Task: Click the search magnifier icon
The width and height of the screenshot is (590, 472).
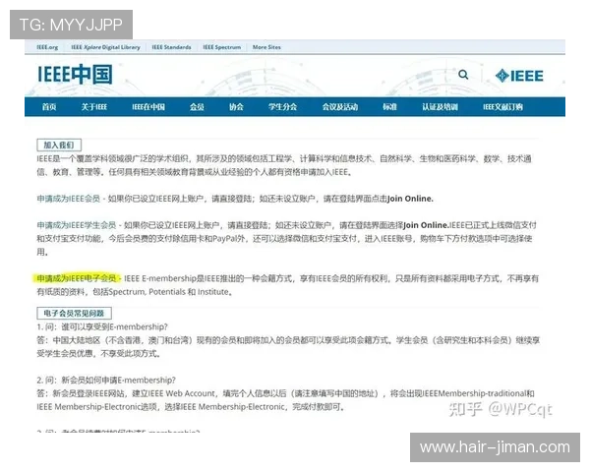Action: (463, 75)
